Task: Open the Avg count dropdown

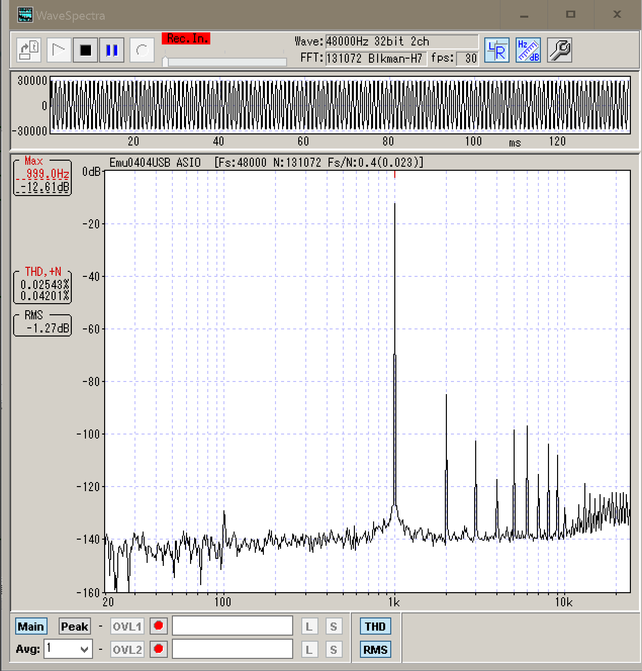Action: tap(69, 649)
